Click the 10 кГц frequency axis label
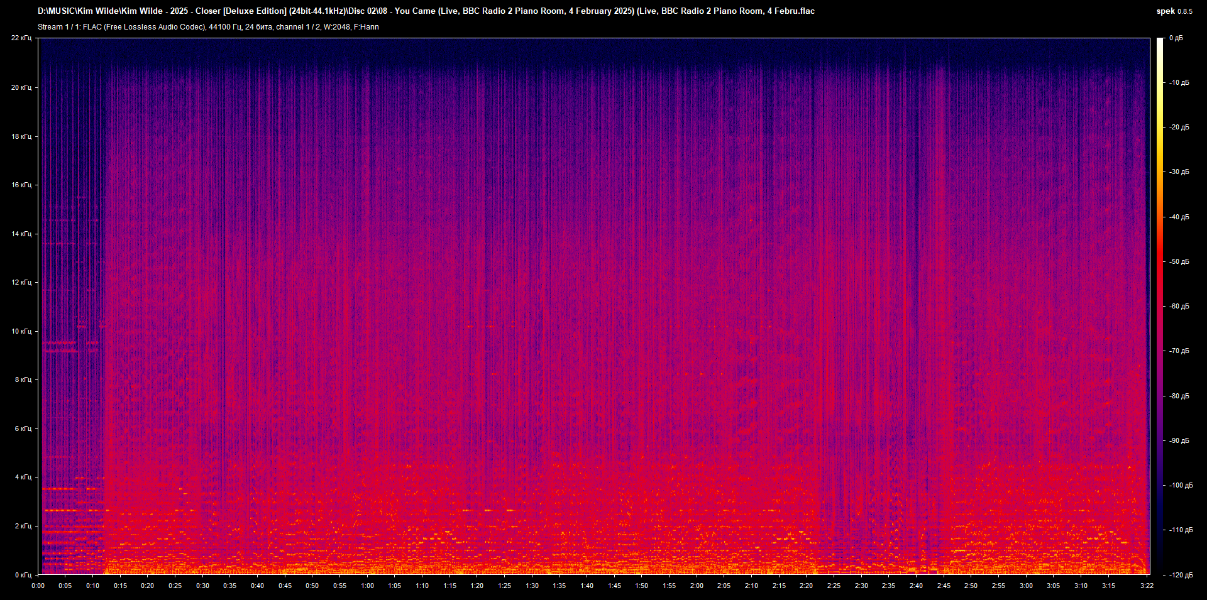 [x=21, y=331]
